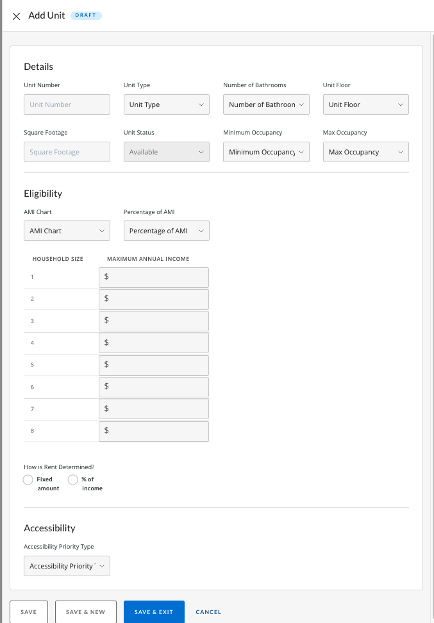This screenshot has width=434, height=623.
Task: Close the Add Unit drawer with X icon
Action: pyautogui.click(x=16, y=16)
